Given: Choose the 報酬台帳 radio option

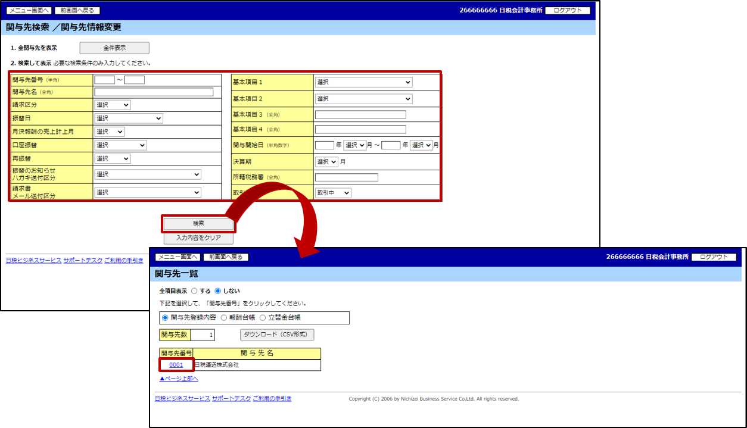Looking at the screenshot, I should pyautogui.click(x=224, y=318).
